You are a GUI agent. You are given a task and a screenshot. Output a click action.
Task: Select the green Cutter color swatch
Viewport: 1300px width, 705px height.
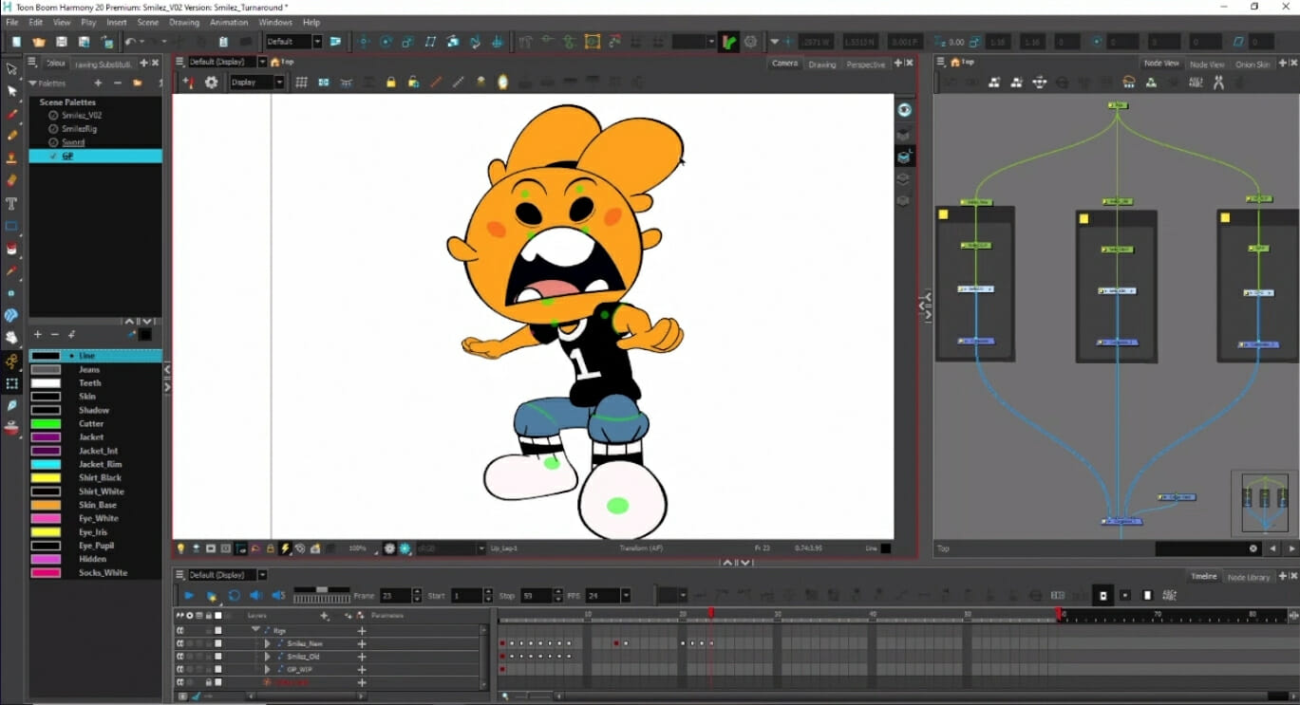tap(47, 423)
